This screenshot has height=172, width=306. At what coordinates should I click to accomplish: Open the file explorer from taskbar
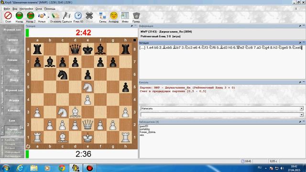[x=34, y=168]
